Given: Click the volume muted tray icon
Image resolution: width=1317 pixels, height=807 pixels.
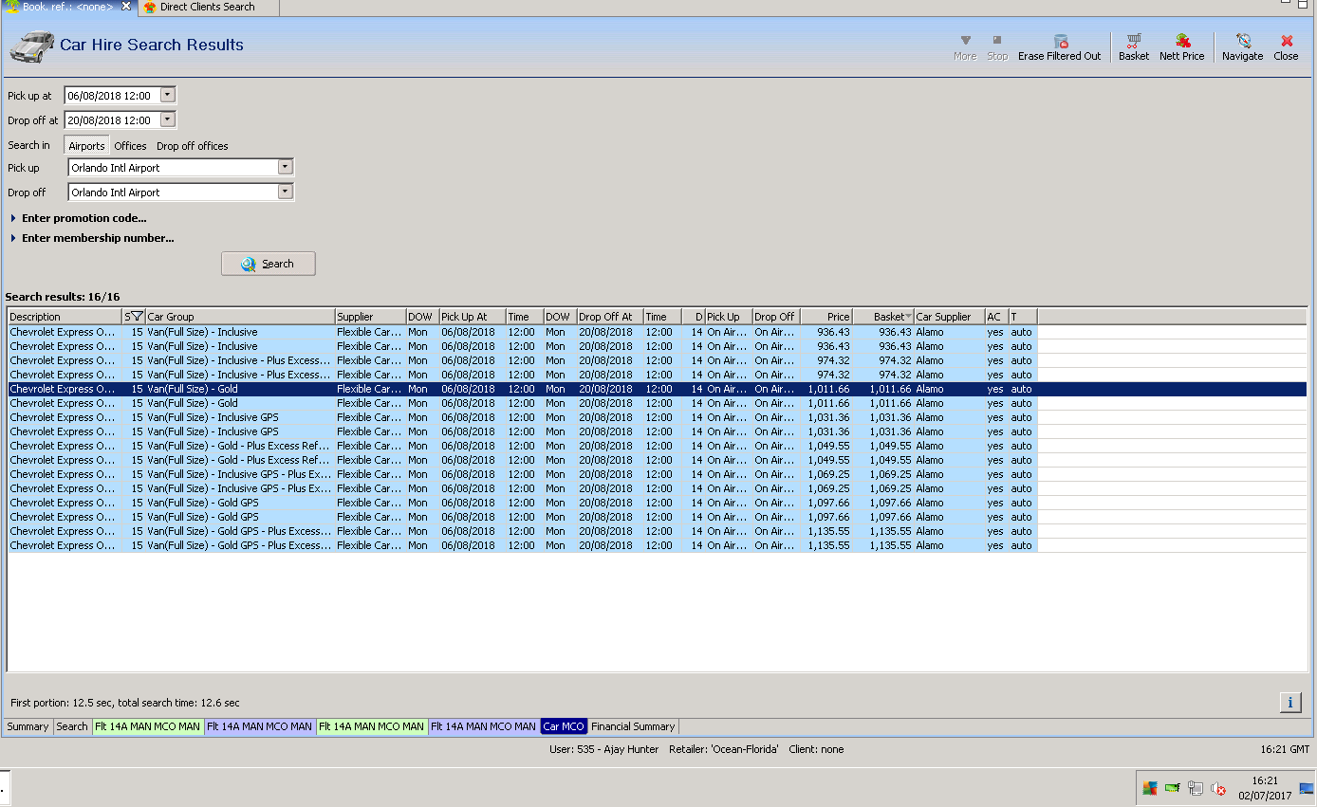Looking at the screenshot, I should point(1219,788).
